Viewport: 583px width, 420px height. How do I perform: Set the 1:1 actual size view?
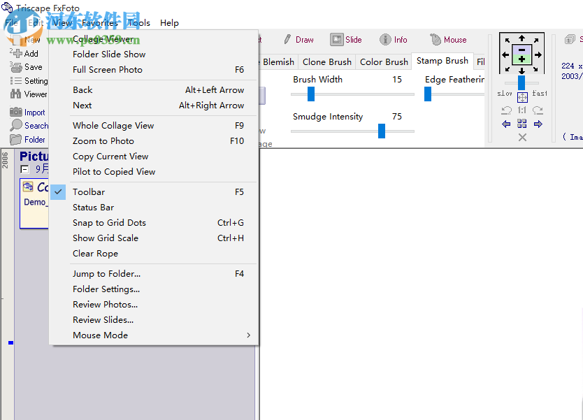[522, 110]
